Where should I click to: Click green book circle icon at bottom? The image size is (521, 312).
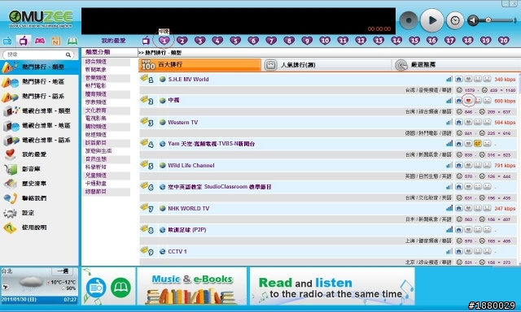click(121, 288)
